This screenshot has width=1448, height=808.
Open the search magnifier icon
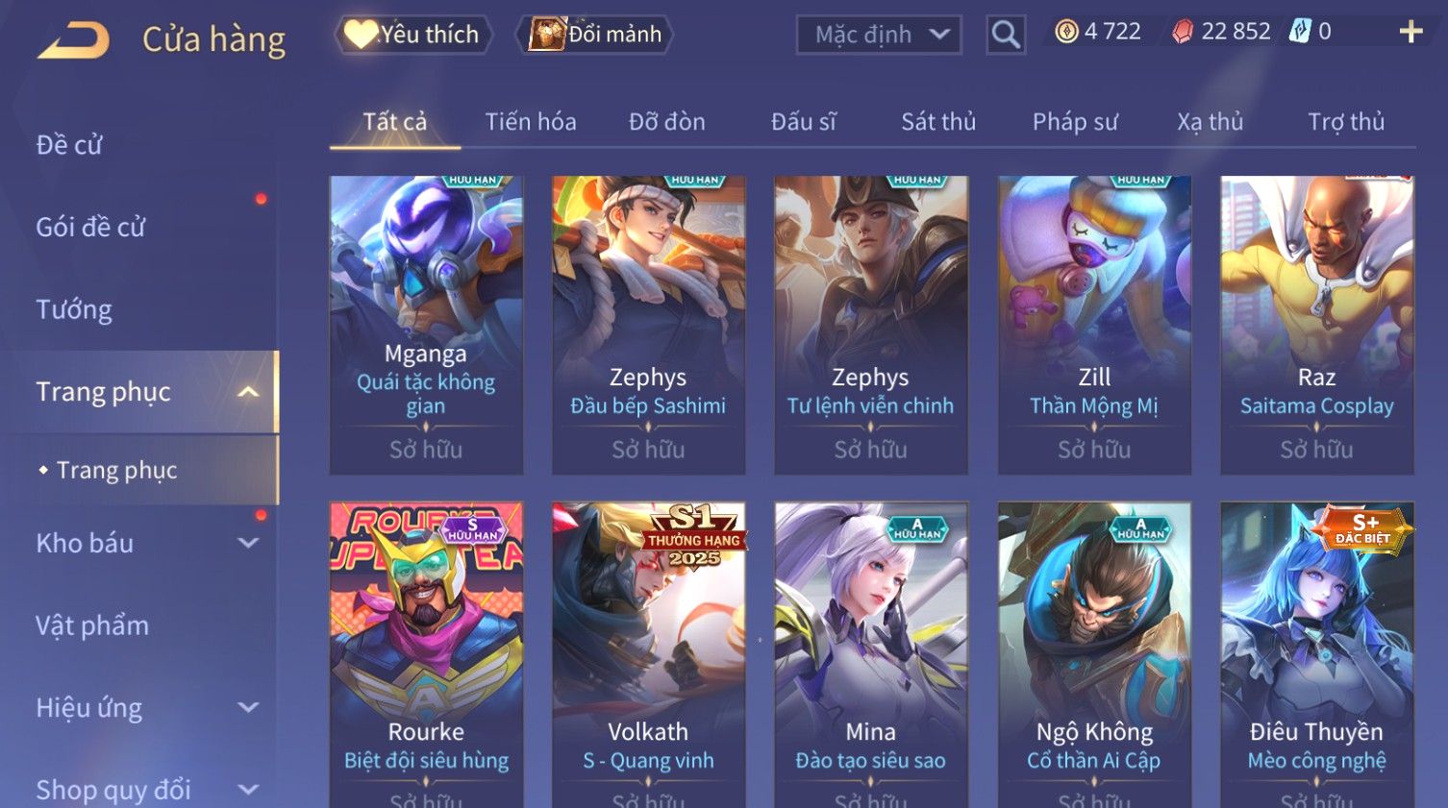click(x=1006, y=35)
